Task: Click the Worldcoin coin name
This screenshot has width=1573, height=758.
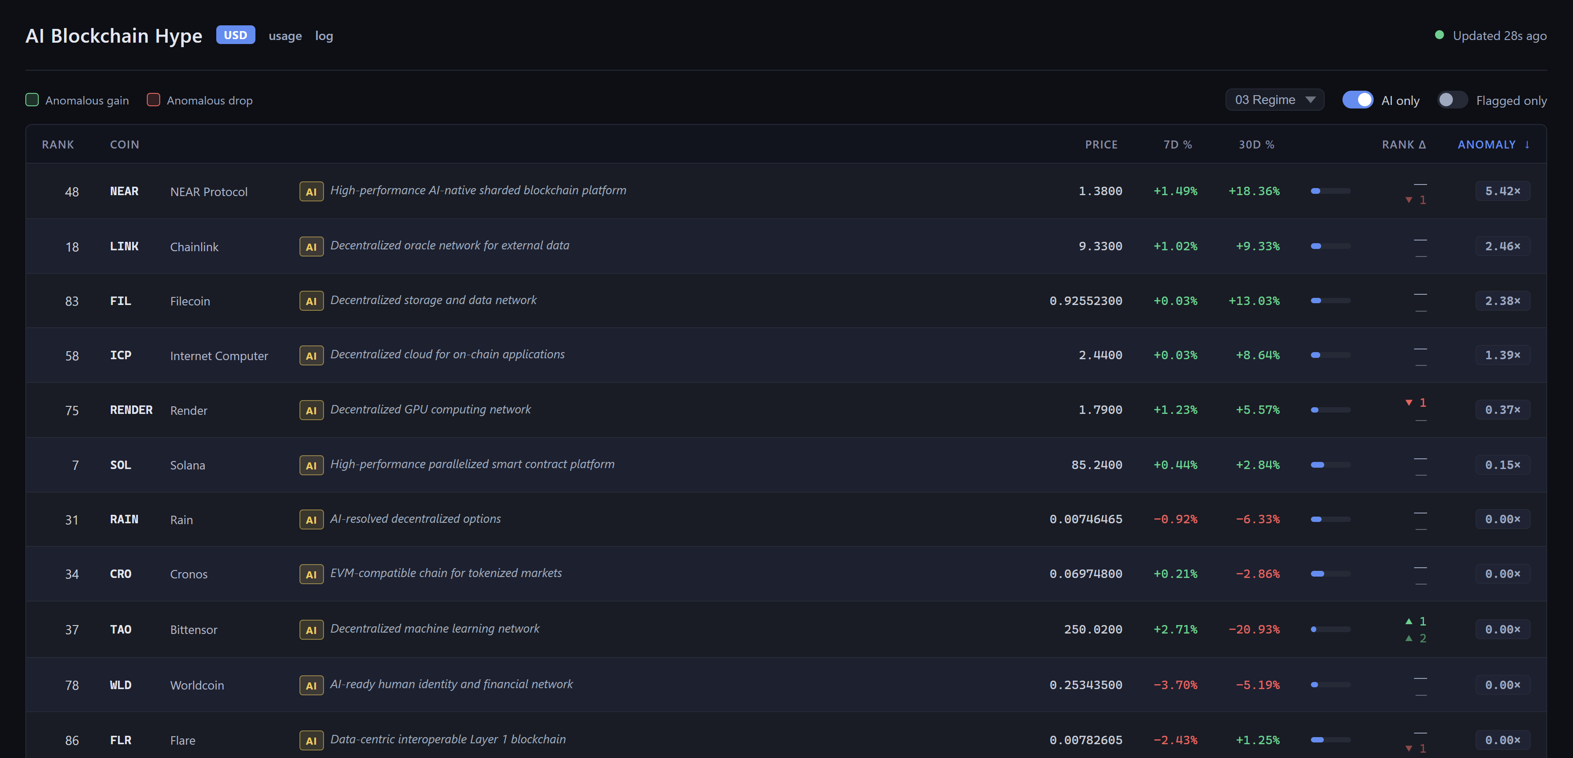Action: [197, 686]
